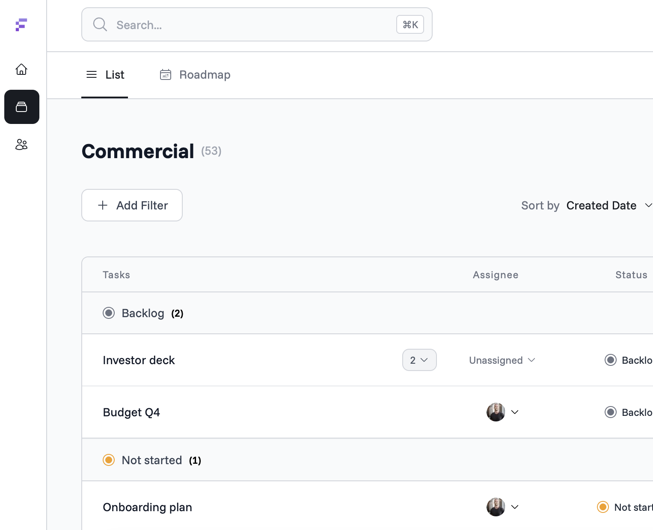Viewport: 653px width, 530px height.
Task: Open the Budget Q4 task
Action: [x=131, y=412]
